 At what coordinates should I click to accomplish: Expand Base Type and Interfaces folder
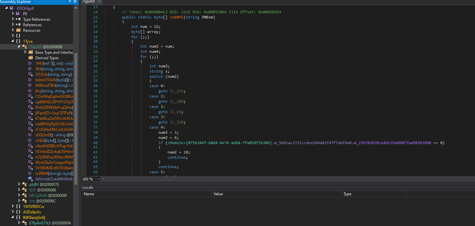pos(25,52)
